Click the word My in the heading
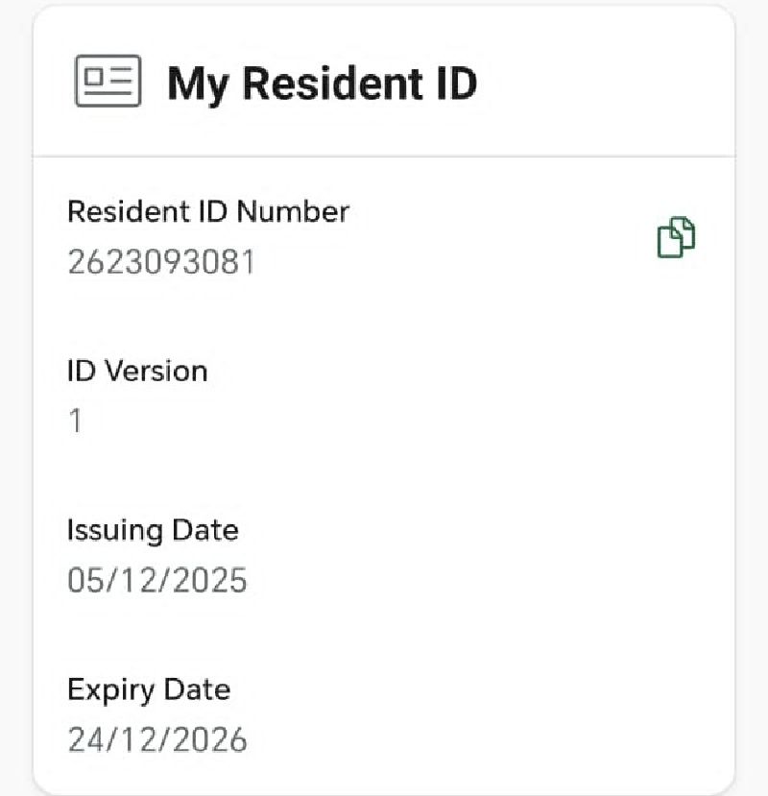Screen dimensions: 768x796 pyautogui.click(x=198, y=84)
